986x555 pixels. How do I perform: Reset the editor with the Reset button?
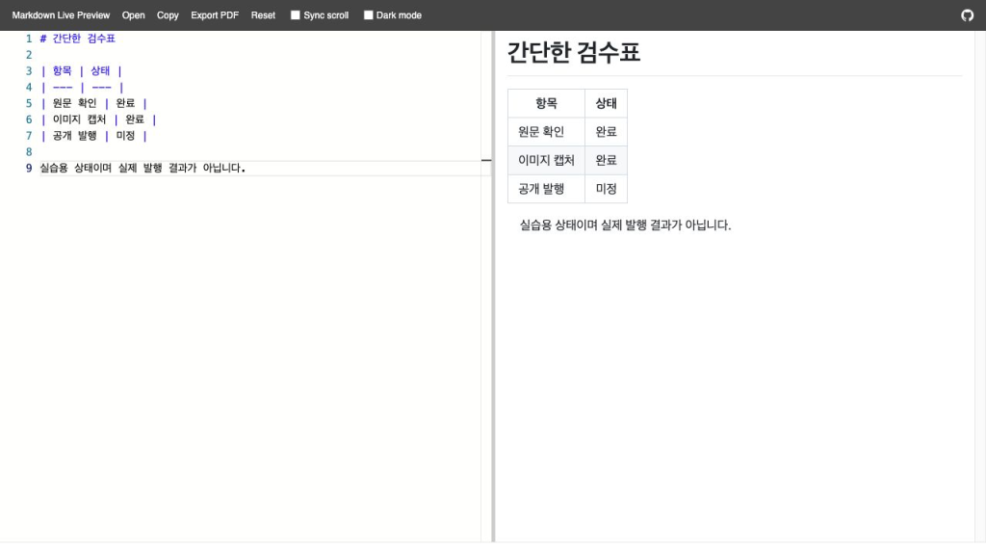(x=263, y=15)
